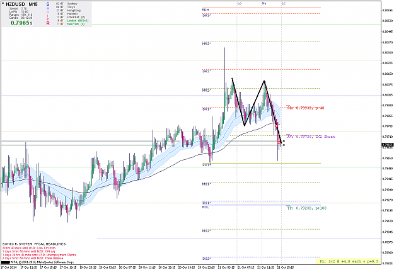Click the 17 Oct 2014 date on time axis
The height and width of the screenshot is (270, 394).
(x=8, y=267)
